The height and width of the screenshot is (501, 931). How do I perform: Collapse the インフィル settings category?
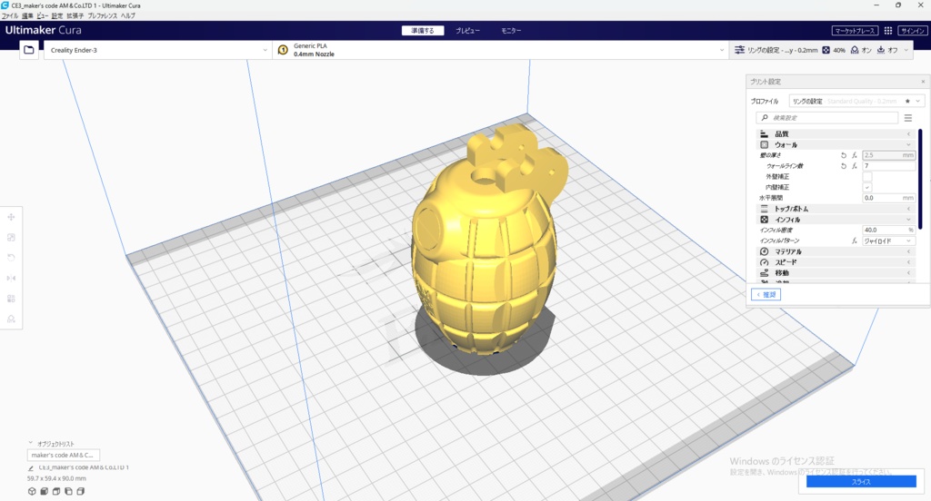[836, 220]
